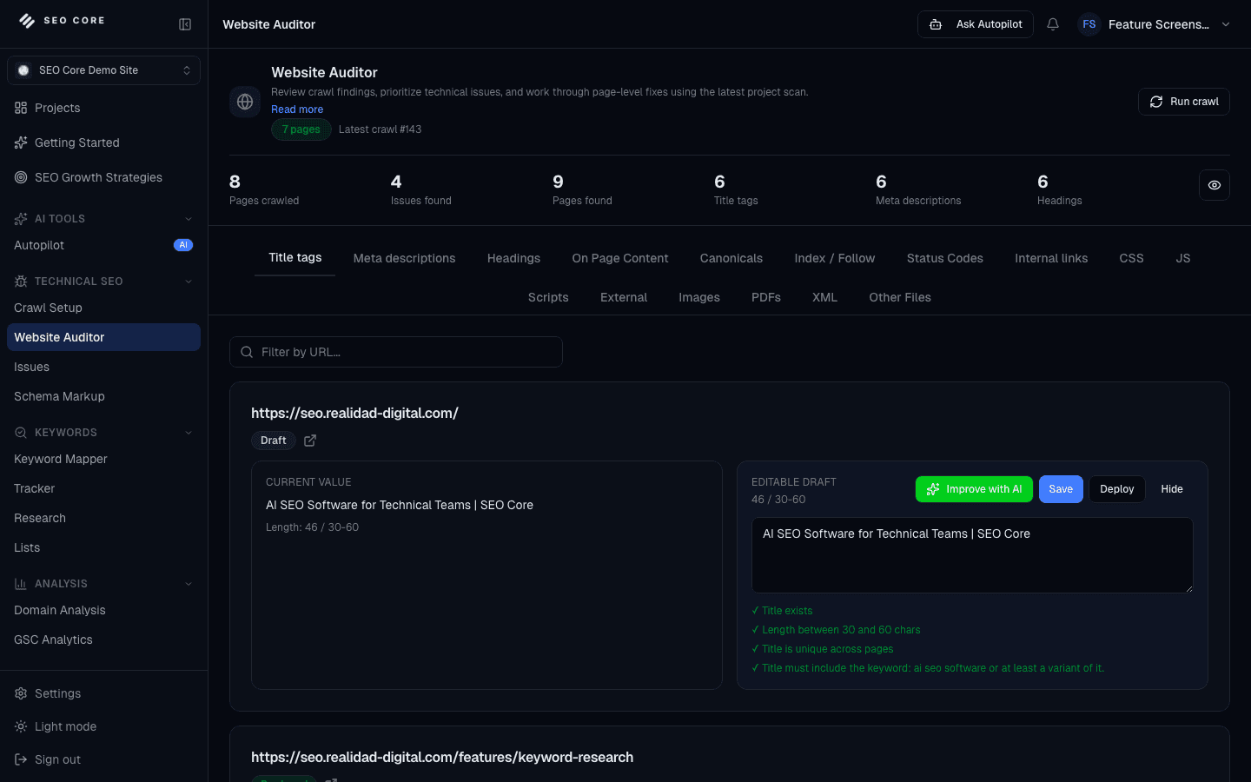Open the Headings tab
1251x782 pixels.
coord(513,258)
